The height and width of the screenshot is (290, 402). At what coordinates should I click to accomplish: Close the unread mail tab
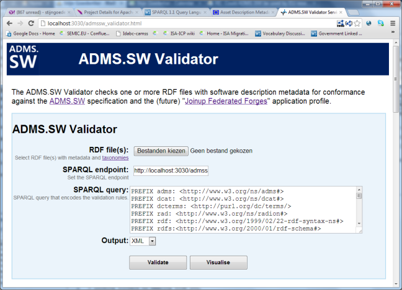tap(69, 12)
